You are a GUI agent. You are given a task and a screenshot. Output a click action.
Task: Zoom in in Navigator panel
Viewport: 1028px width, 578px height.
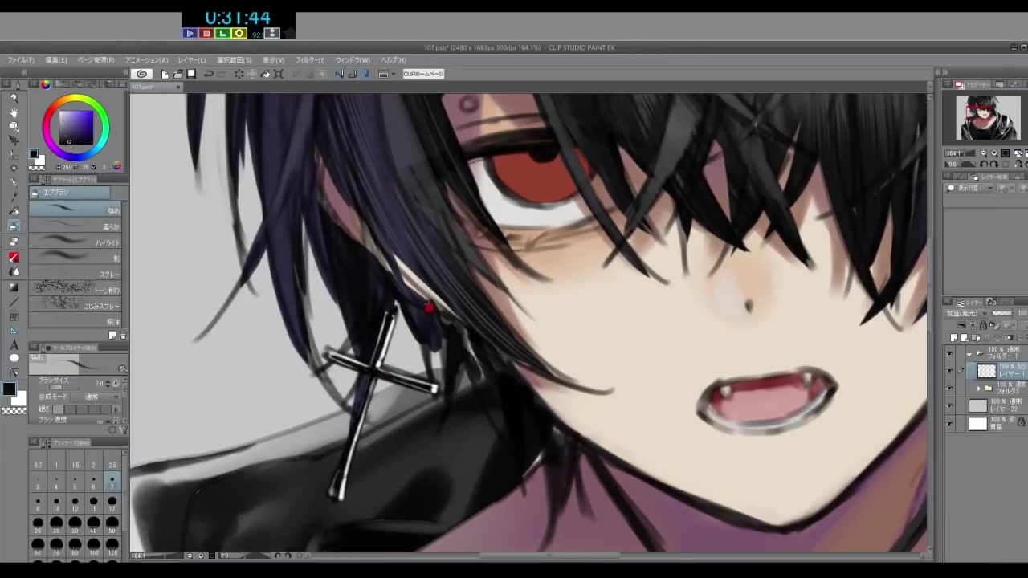(x=994, y=153)
